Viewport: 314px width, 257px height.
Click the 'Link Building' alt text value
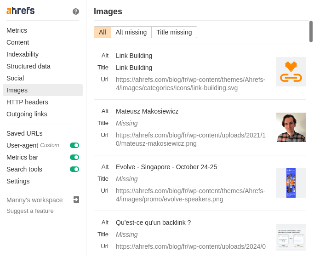134,56
